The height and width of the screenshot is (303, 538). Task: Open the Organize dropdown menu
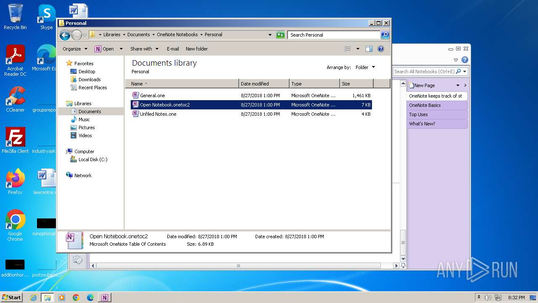(75, 49)
